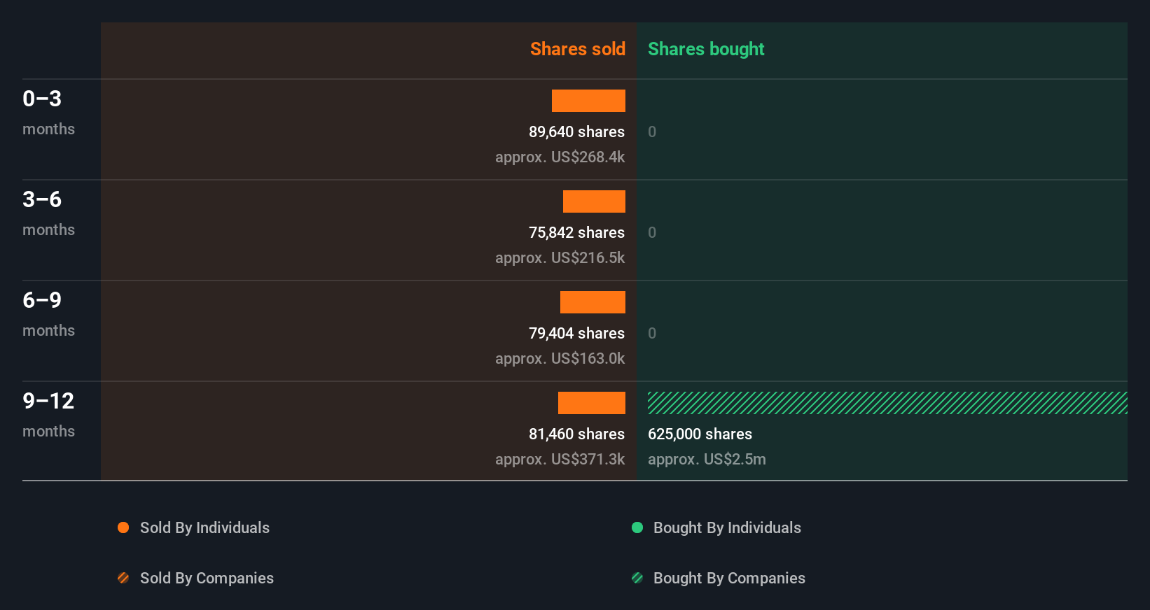Click the zero bought value in 0–3 months row
Screen dimensions: 1150x610
[x=652, y=132]
